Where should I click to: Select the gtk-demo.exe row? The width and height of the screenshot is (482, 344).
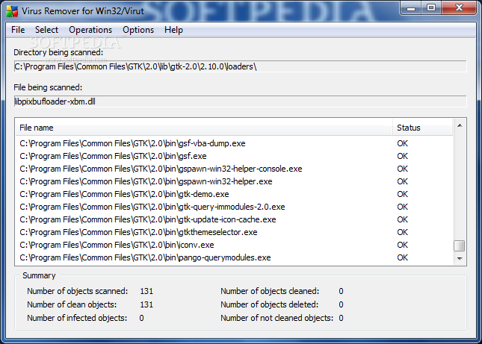234,194
